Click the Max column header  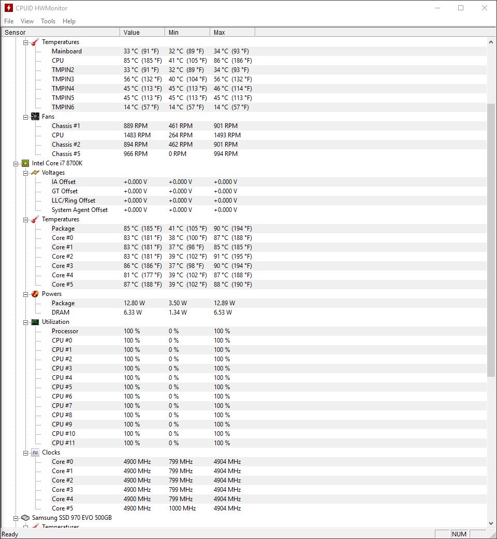click(232, 32)
